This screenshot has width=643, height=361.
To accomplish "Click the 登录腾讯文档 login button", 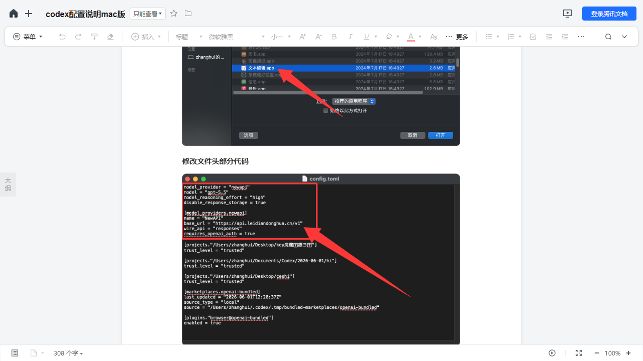I will [x=609, y=14].
